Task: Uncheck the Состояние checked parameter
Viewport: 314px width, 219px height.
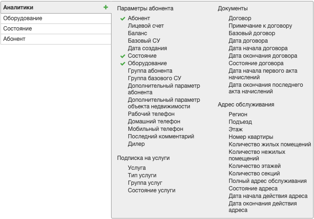Action: coord(142,56)
